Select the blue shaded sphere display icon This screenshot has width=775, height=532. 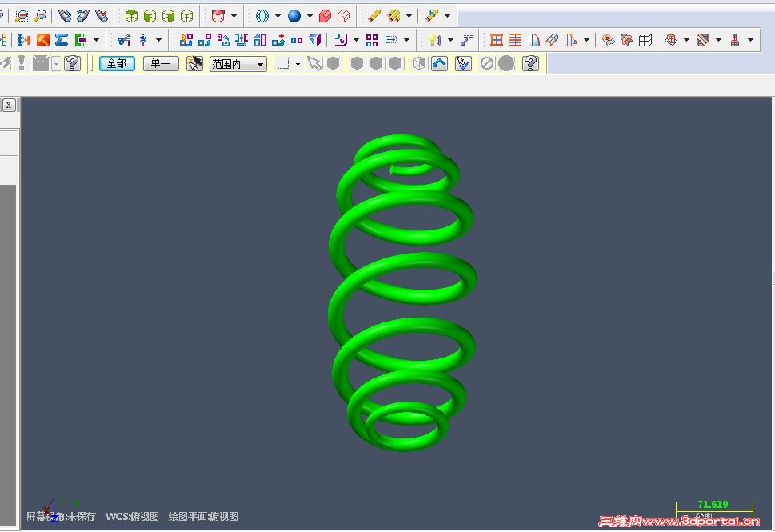pos(294,16)
